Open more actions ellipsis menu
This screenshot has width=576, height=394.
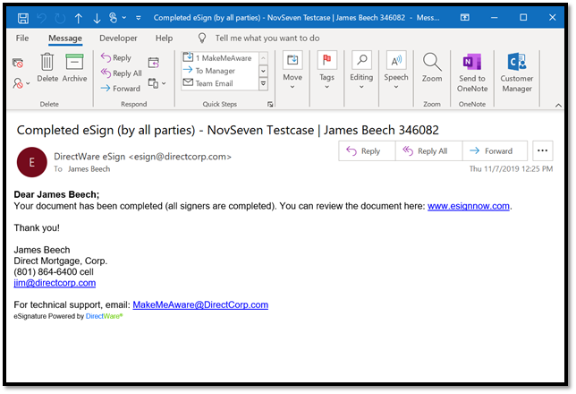(543, 150)
